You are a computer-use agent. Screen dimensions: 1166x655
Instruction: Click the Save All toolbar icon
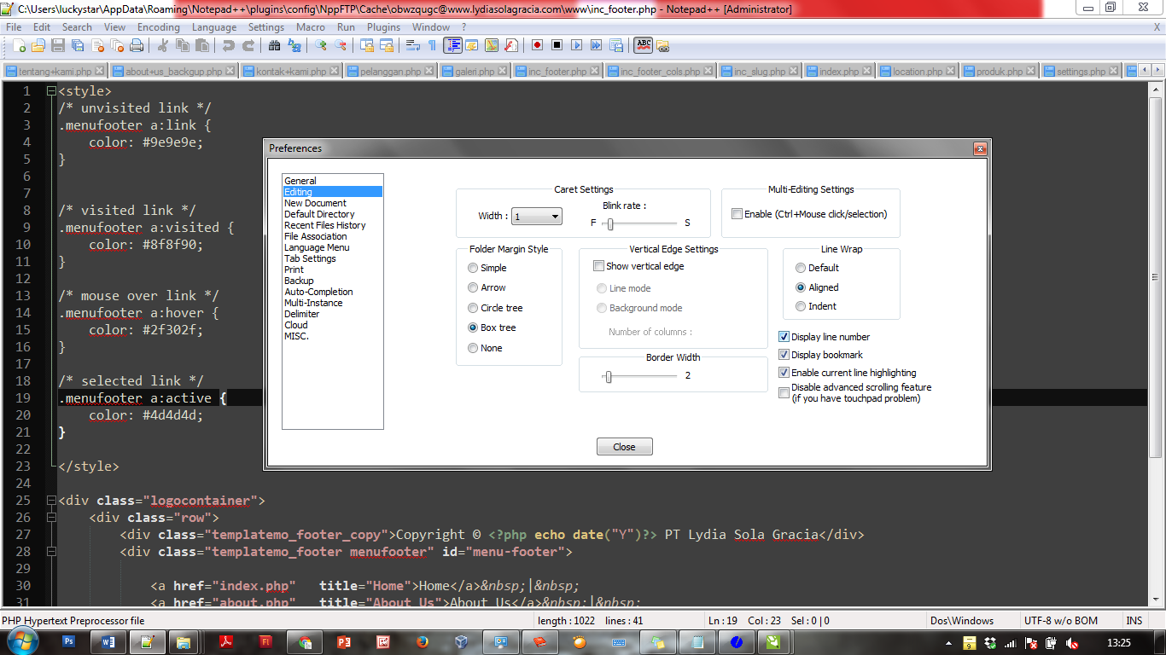[76, 45]
